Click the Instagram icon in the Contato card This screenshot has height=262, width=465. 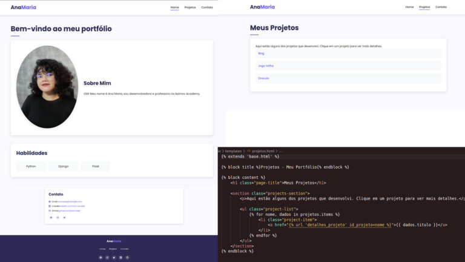(58, 217)
